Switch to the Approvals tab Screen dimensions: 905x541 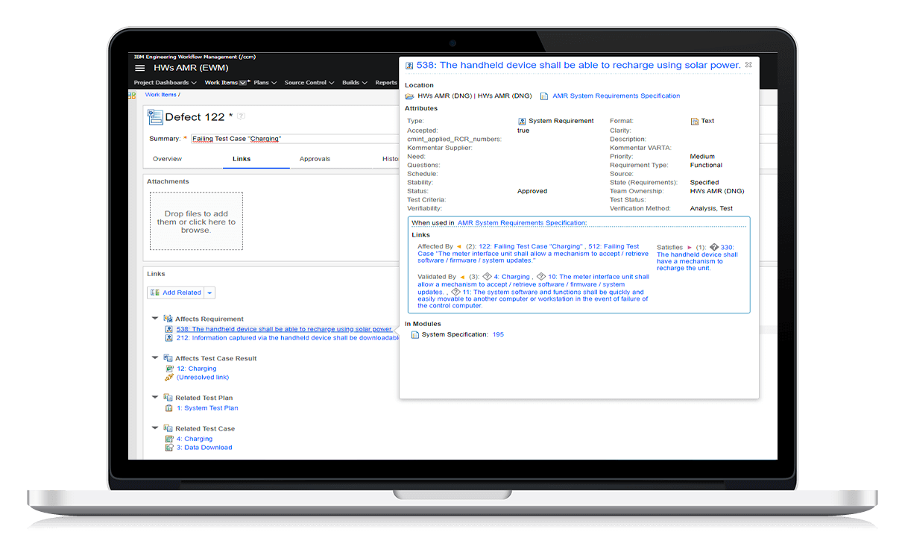pos(315,158)
